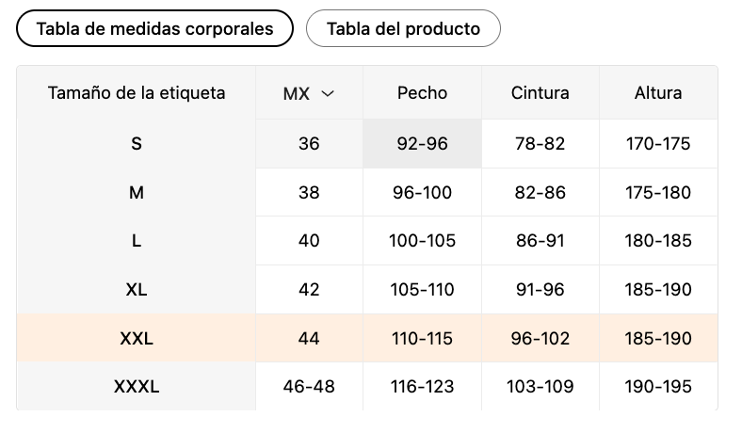Click the Cintura column header

[x=540, y=93]
